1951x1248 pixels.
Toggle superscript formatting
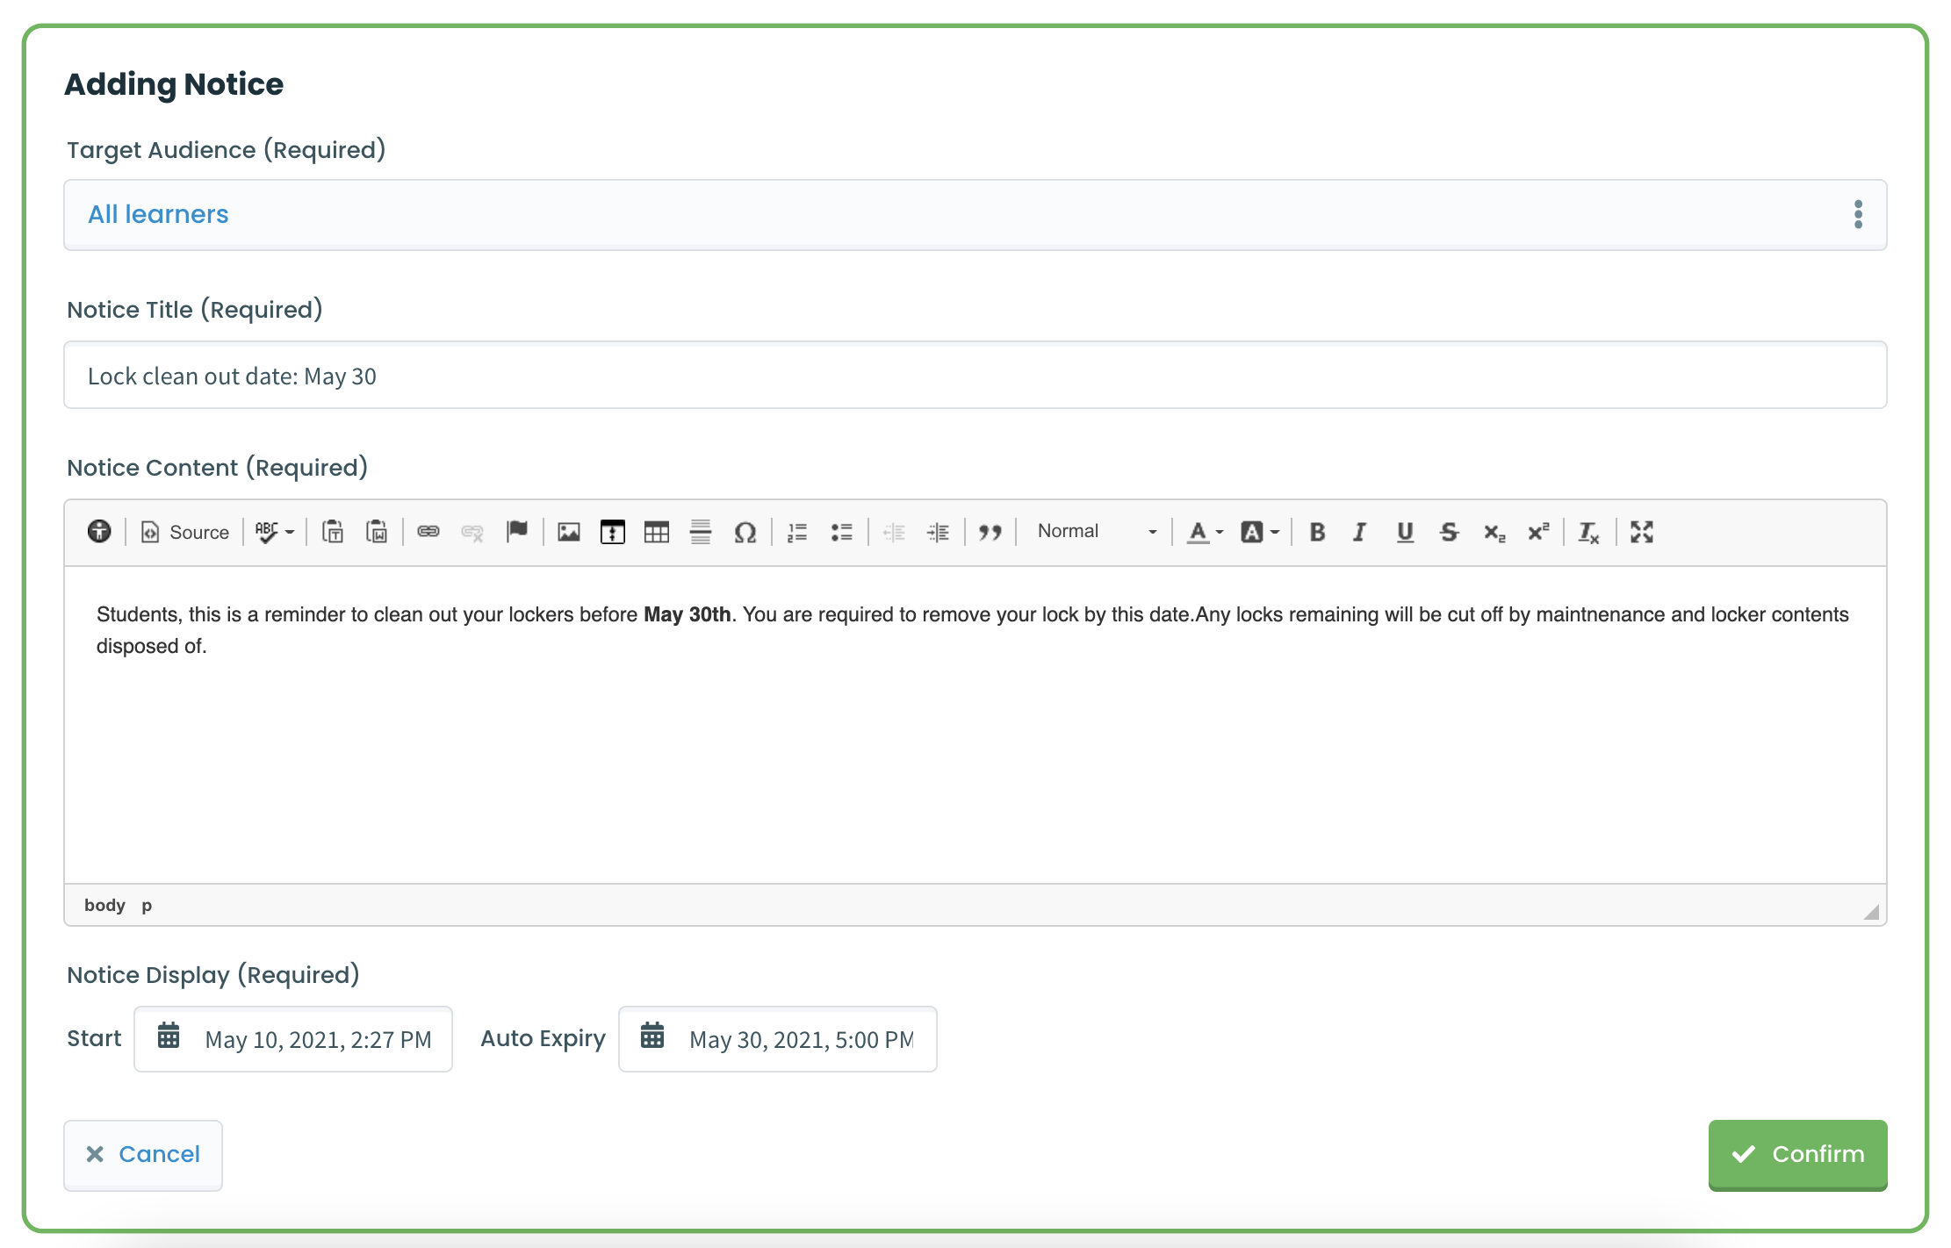[x=1538, y=532]
